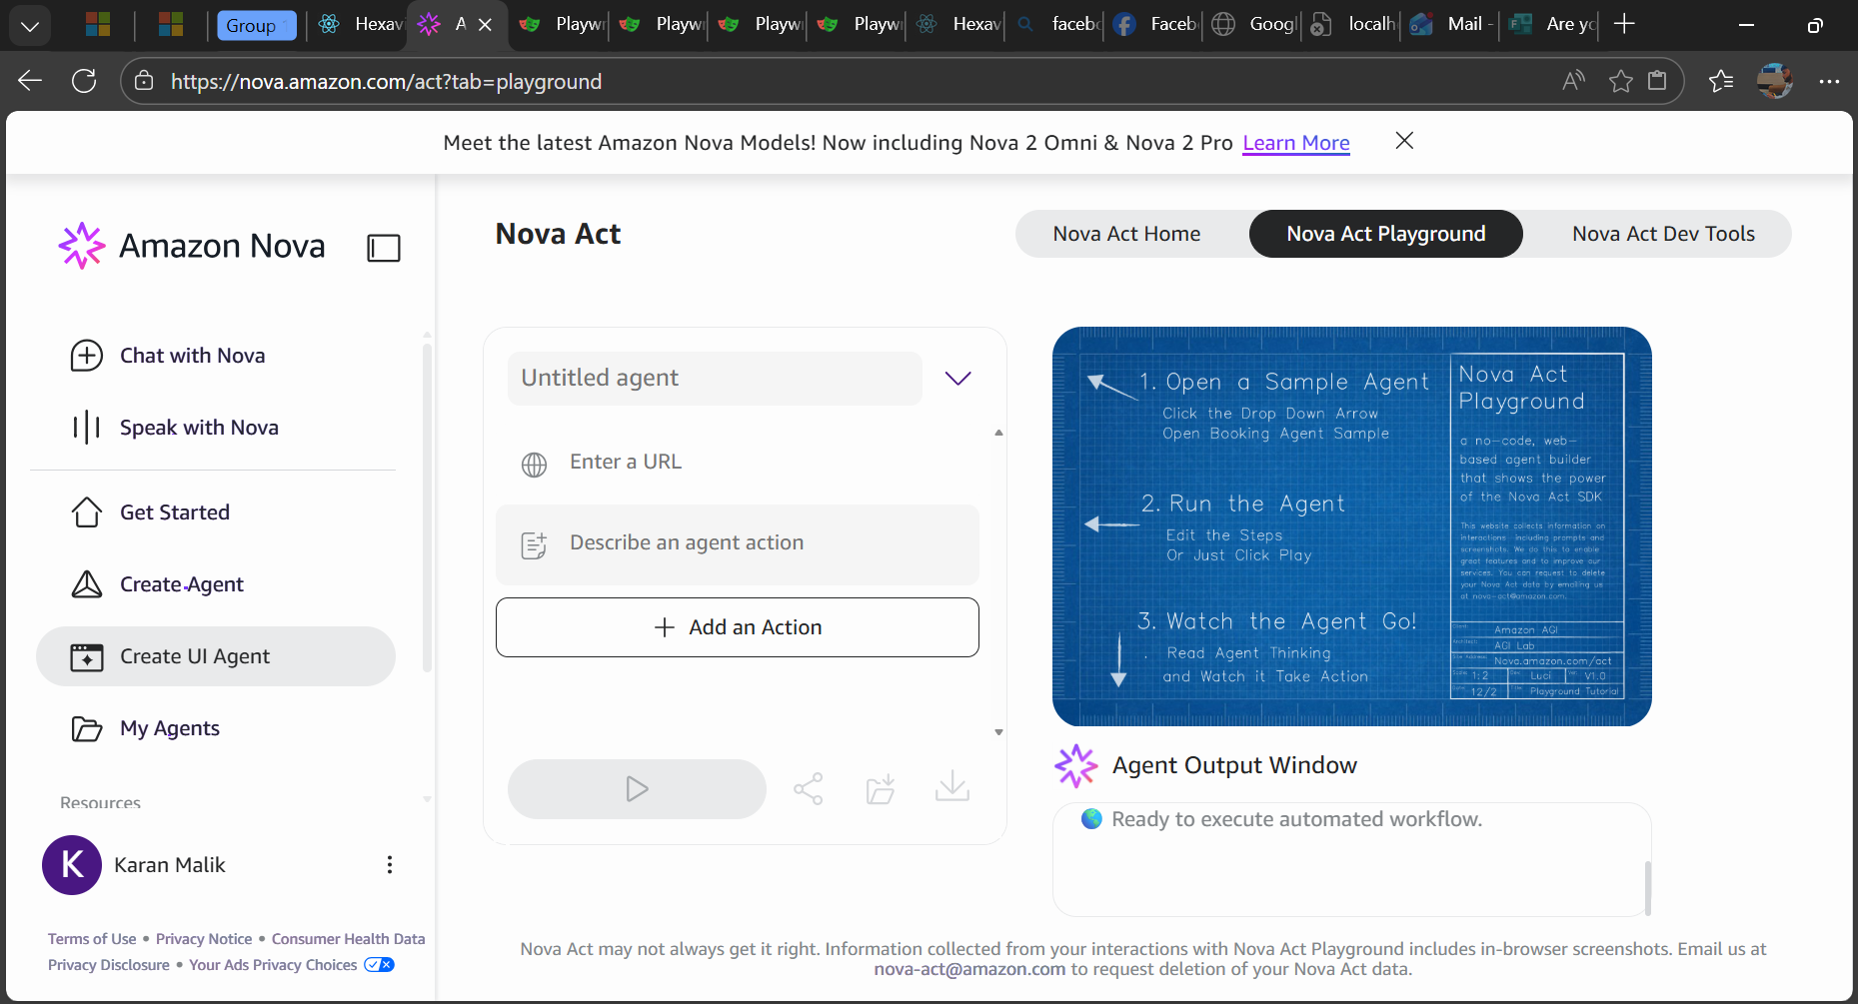
Task: Close the current Amazon Nova tab
Action: coord(485,24)
